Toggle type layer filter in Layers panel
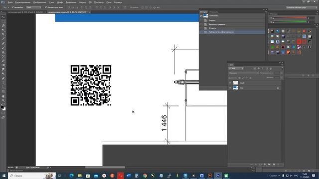Image resolution: width=319 pixels, height=179 pixels. point(263,69)
